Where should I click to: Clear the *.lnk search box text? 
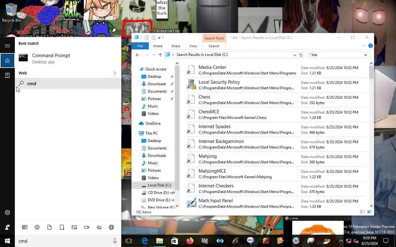(365, 55)
